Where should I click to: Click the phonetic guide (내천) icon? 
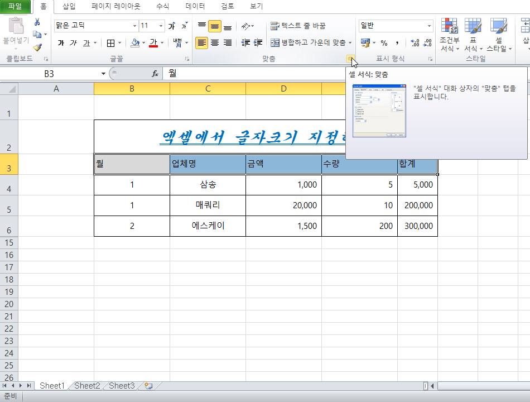coord(177,43)
